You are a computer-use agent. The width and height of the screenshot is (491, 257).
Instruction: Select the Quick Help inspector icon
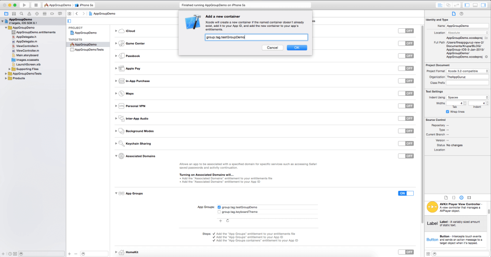tap(461, 13)
